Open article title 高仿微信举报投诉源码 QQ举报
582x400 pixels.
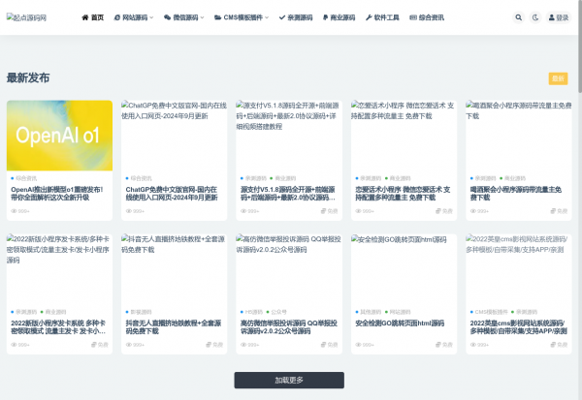click(289, 327)
